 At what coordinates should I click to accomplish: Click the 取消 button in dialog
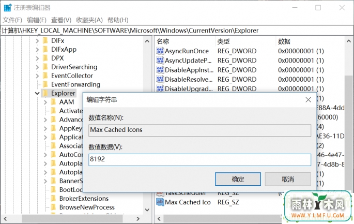(288, 179)
